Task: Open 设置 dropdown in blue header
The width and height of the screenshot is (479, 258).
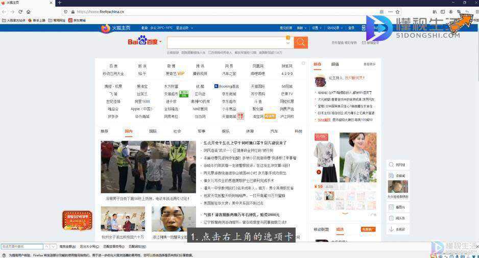Action: [317, 28]
